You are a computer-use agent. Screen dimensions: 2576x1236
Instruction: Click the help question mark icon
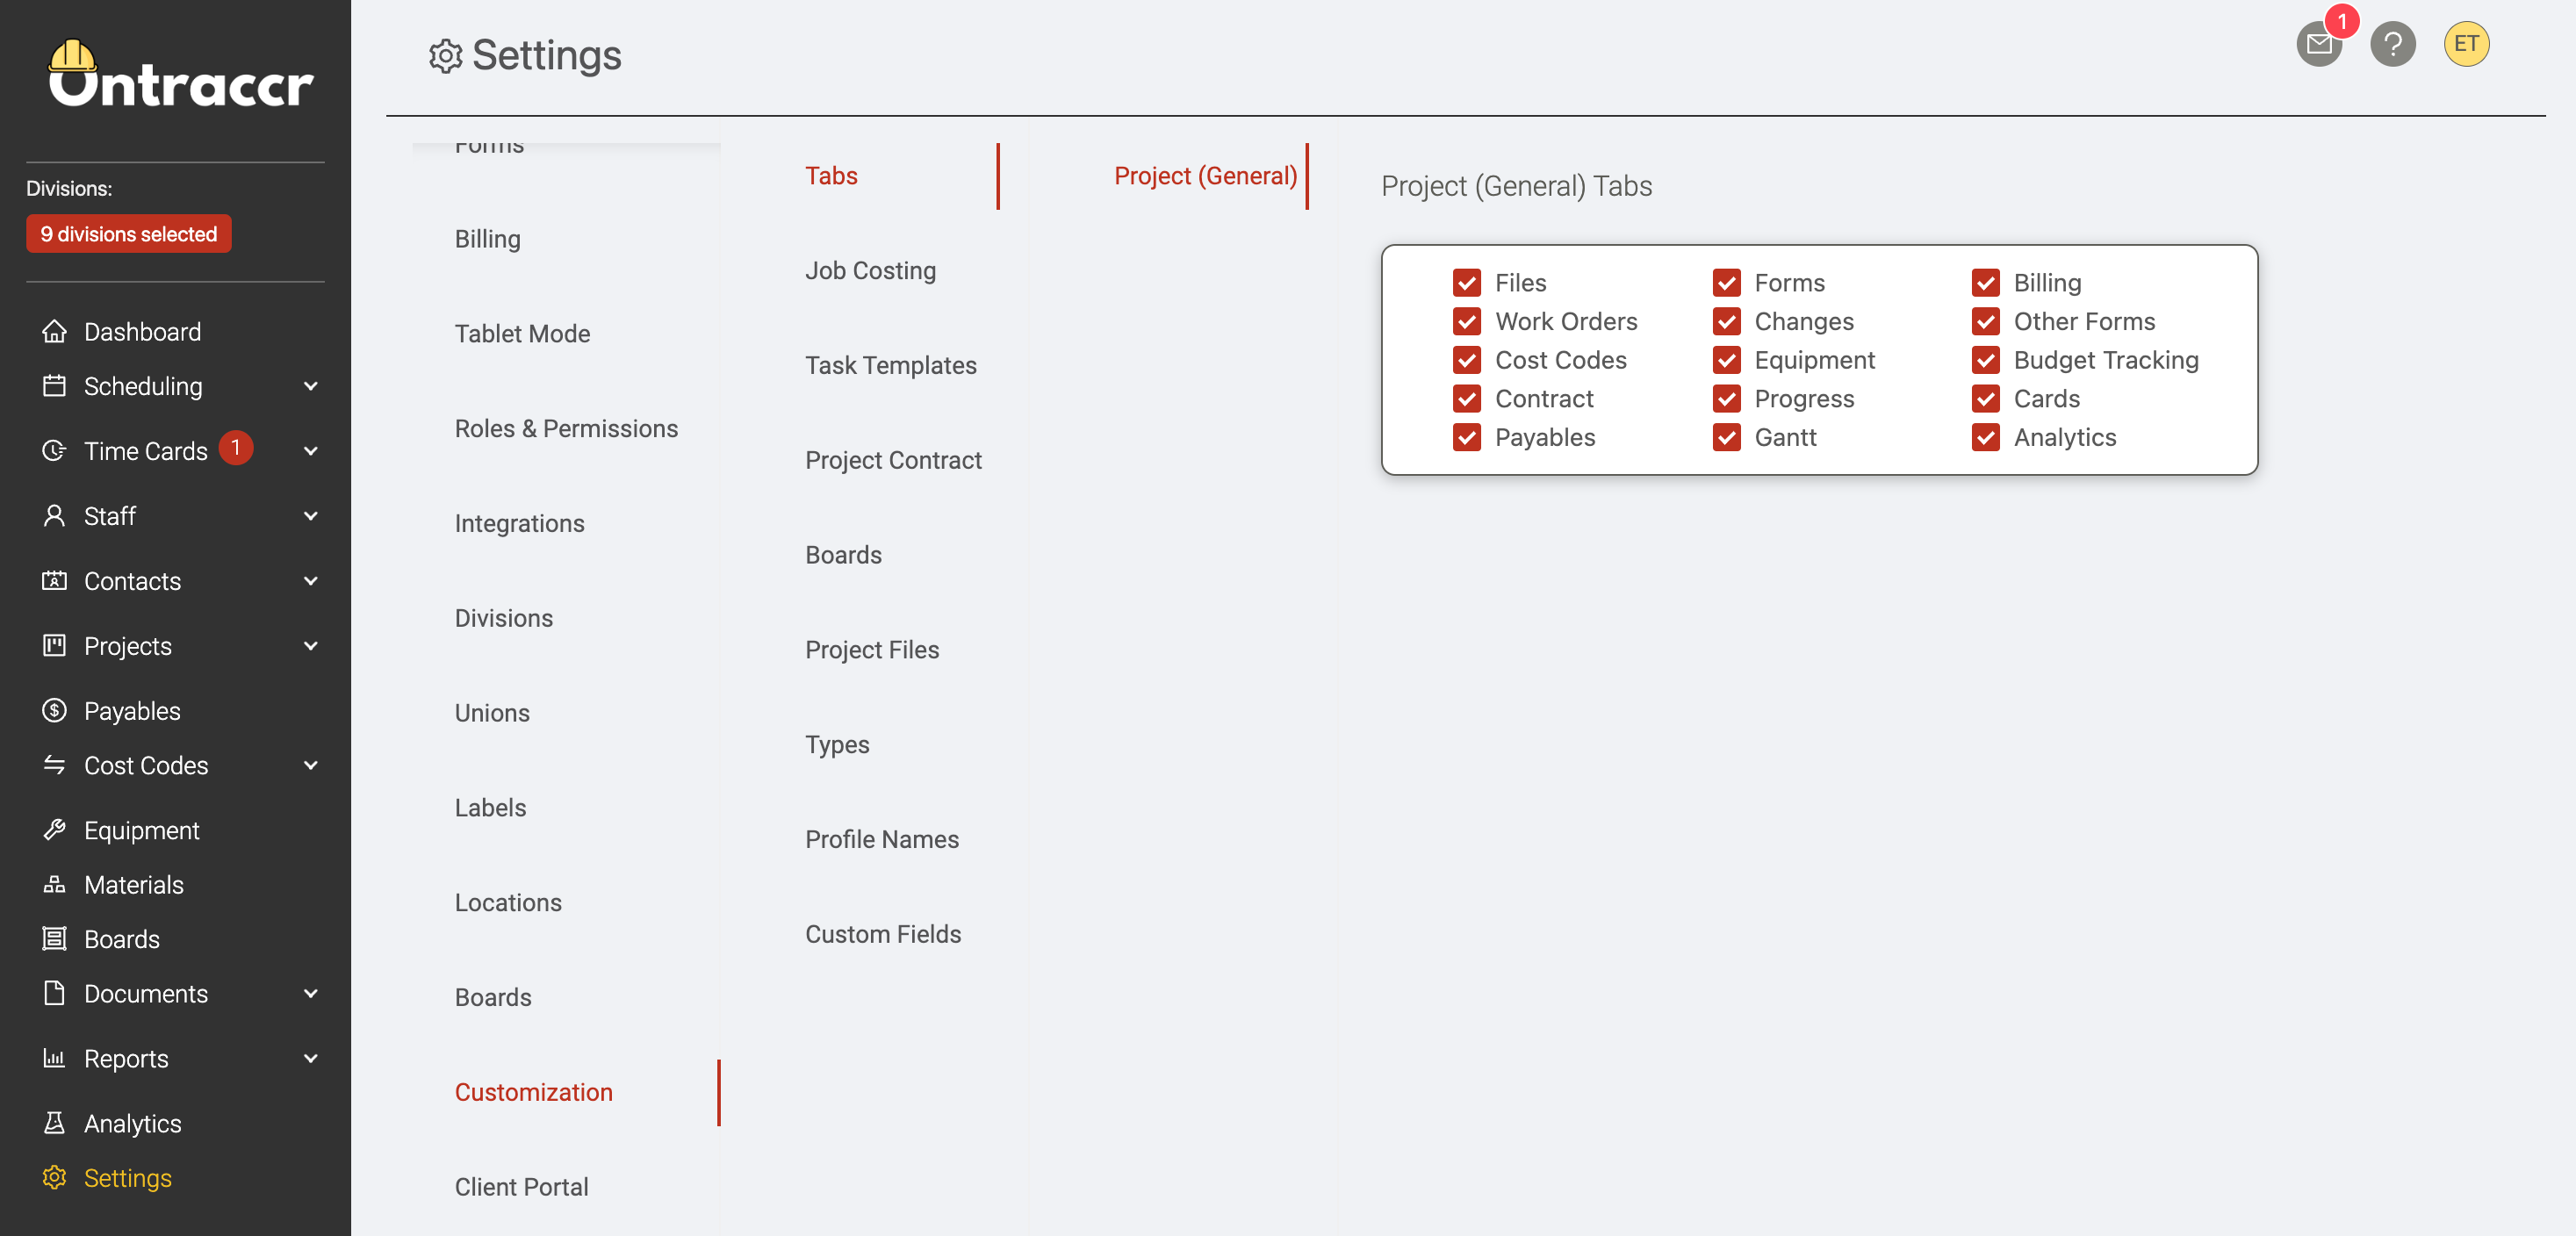coord(2392,44)
